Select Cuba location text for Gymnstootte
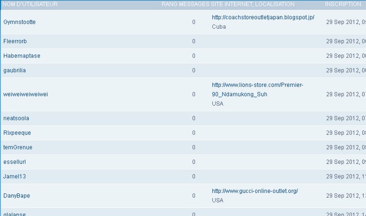Viewport: 366px width, 216px height. (x=219, y=26)
